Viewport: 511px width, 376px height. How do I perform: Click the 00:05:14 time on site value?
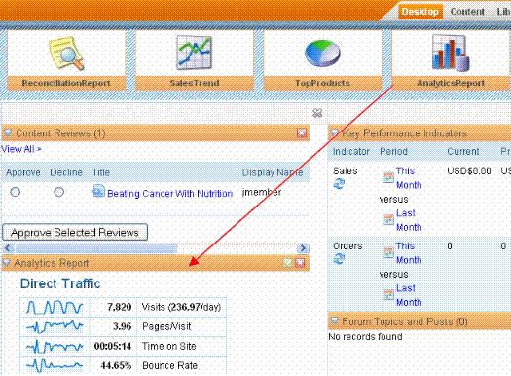(113, 346)
